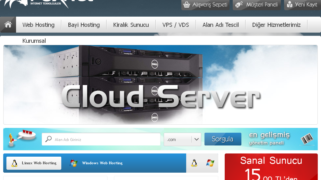
Task: Open the Bayi Hosting menu
Action: click(x=84, y=25)
